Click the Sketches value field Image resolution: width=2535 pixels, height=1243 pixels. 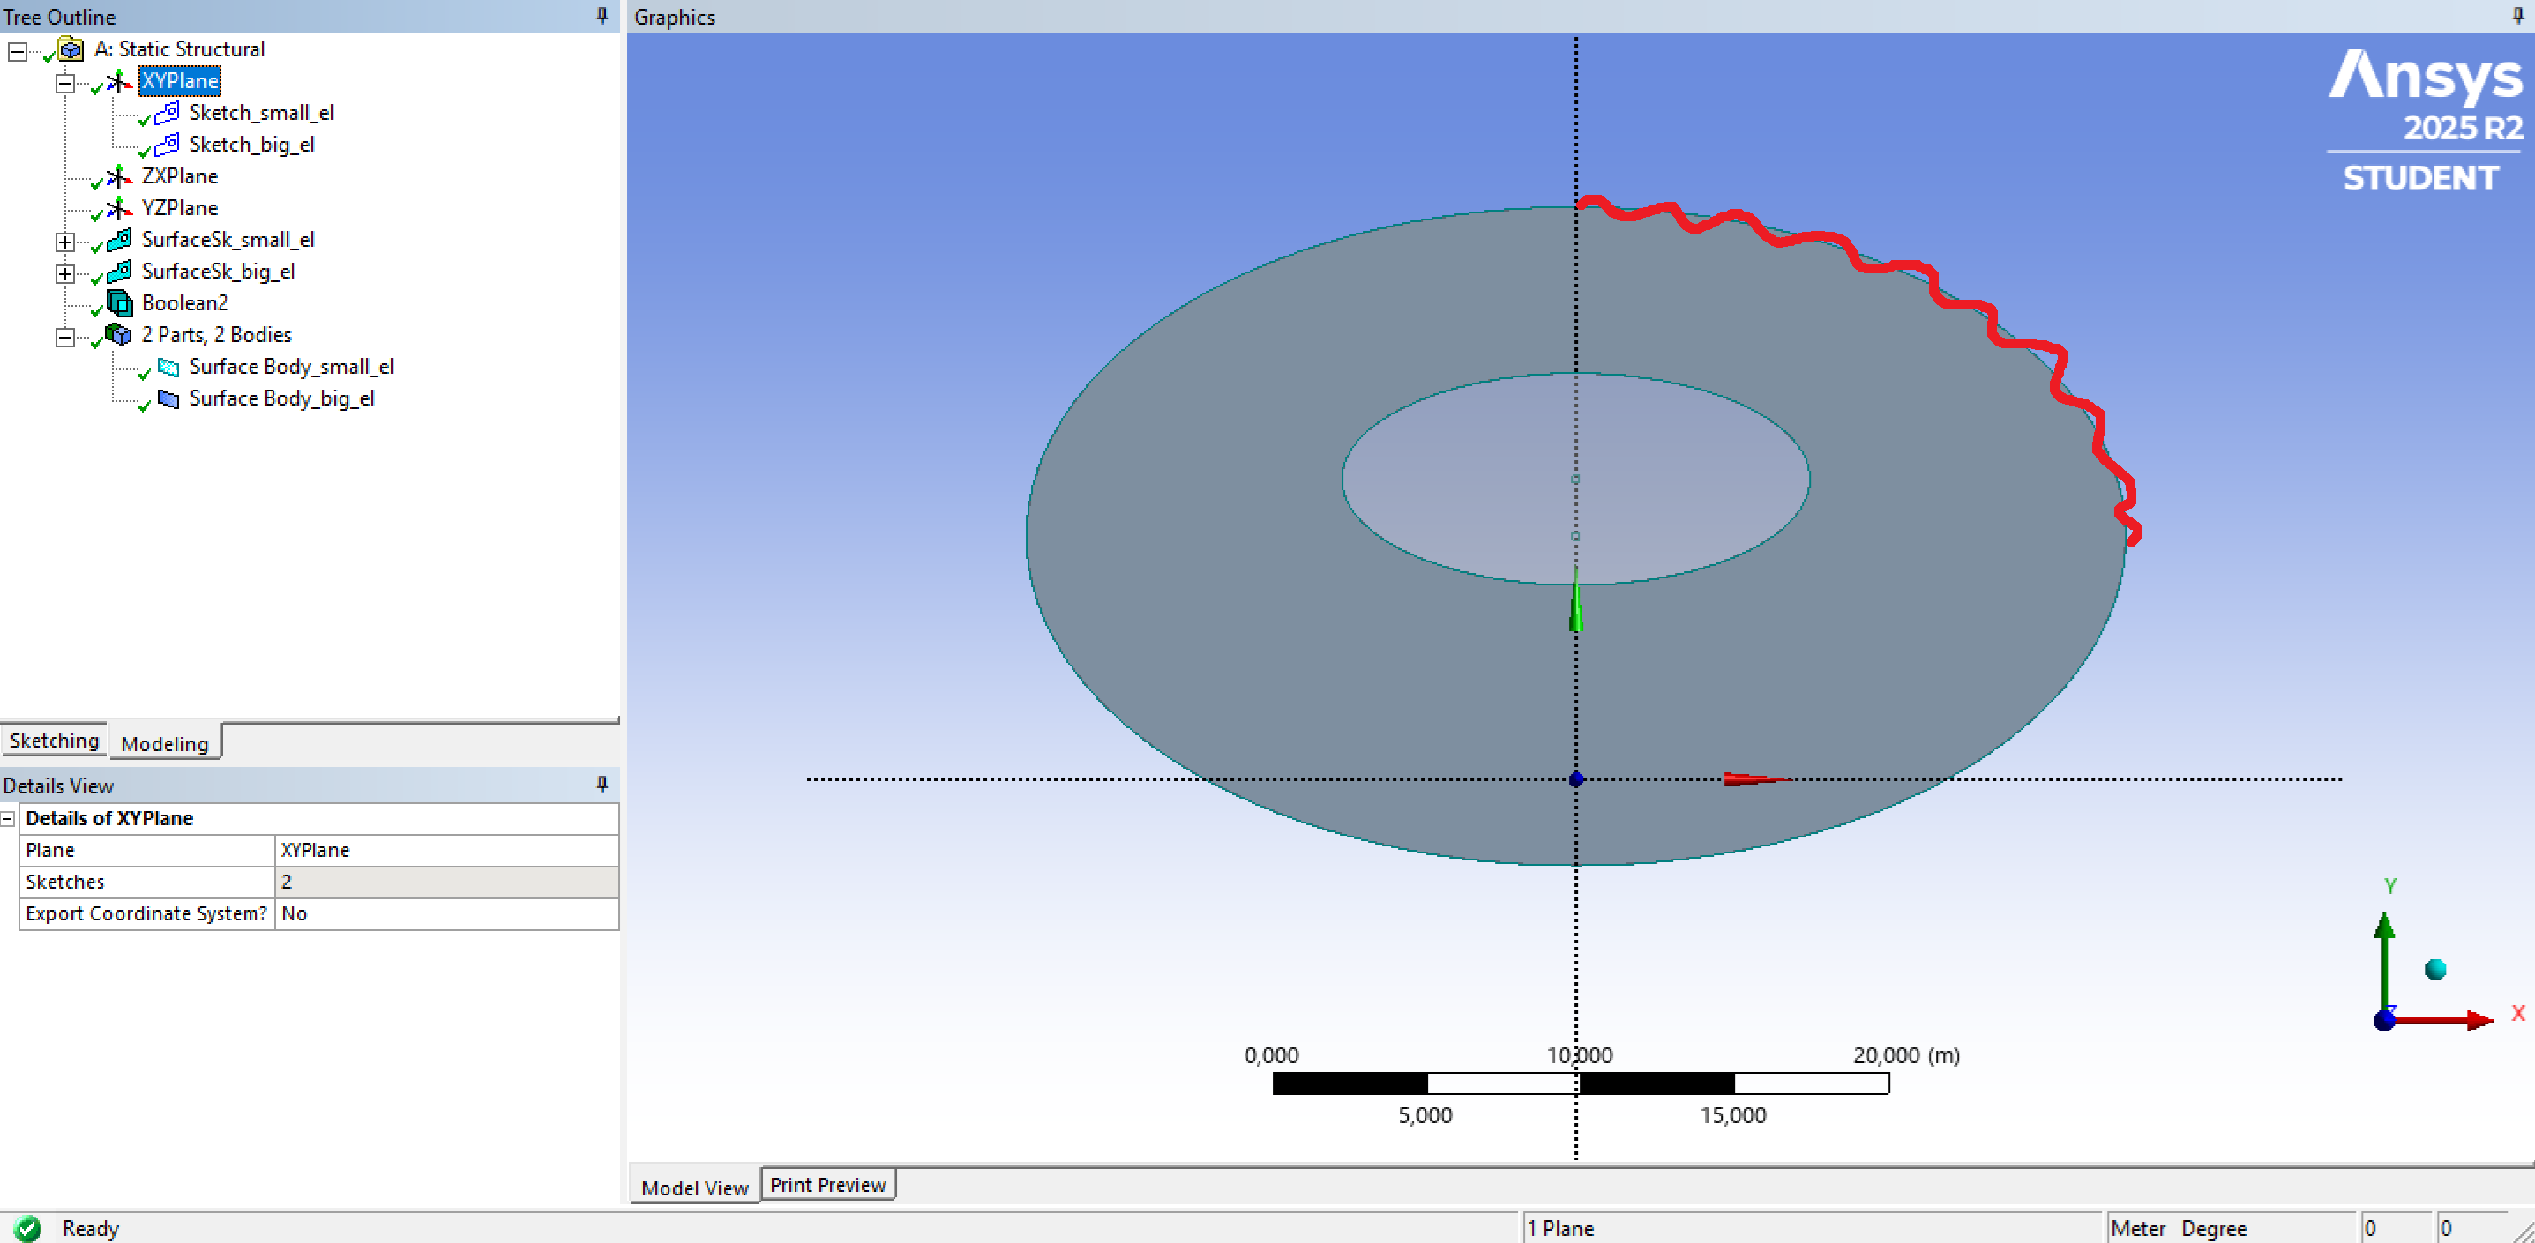tap(445, 881)
